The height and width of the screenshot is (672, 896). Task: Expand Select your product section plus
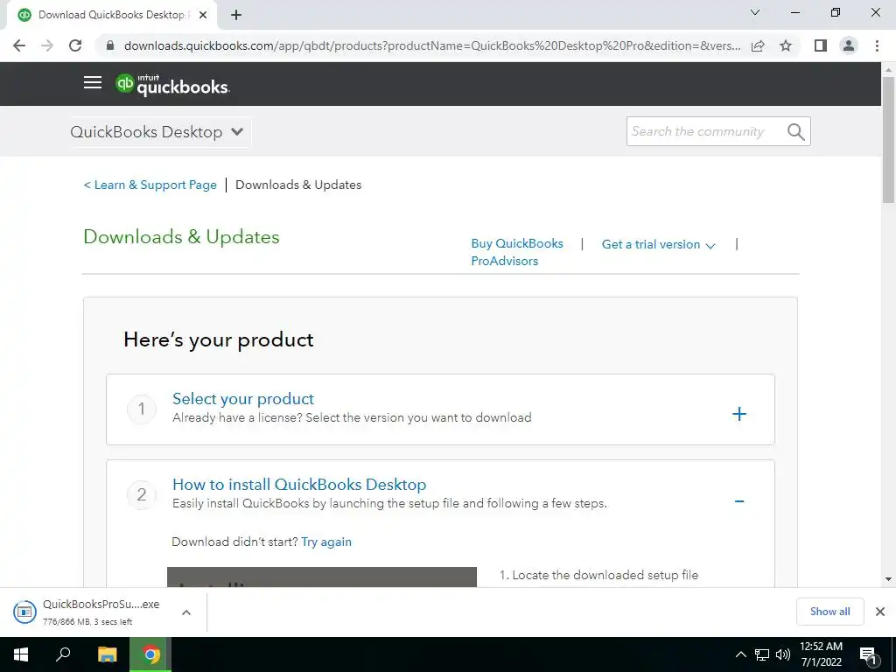739,414
